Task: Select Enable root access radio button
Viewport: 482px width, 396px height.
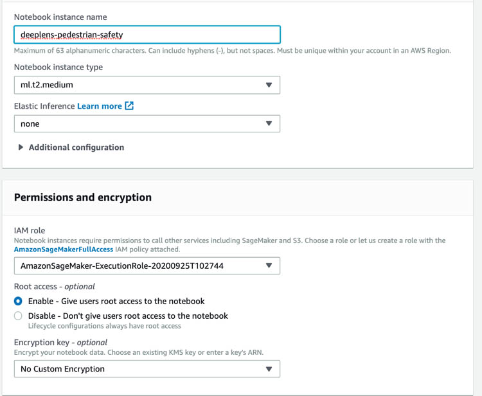Action: [18, 301]
